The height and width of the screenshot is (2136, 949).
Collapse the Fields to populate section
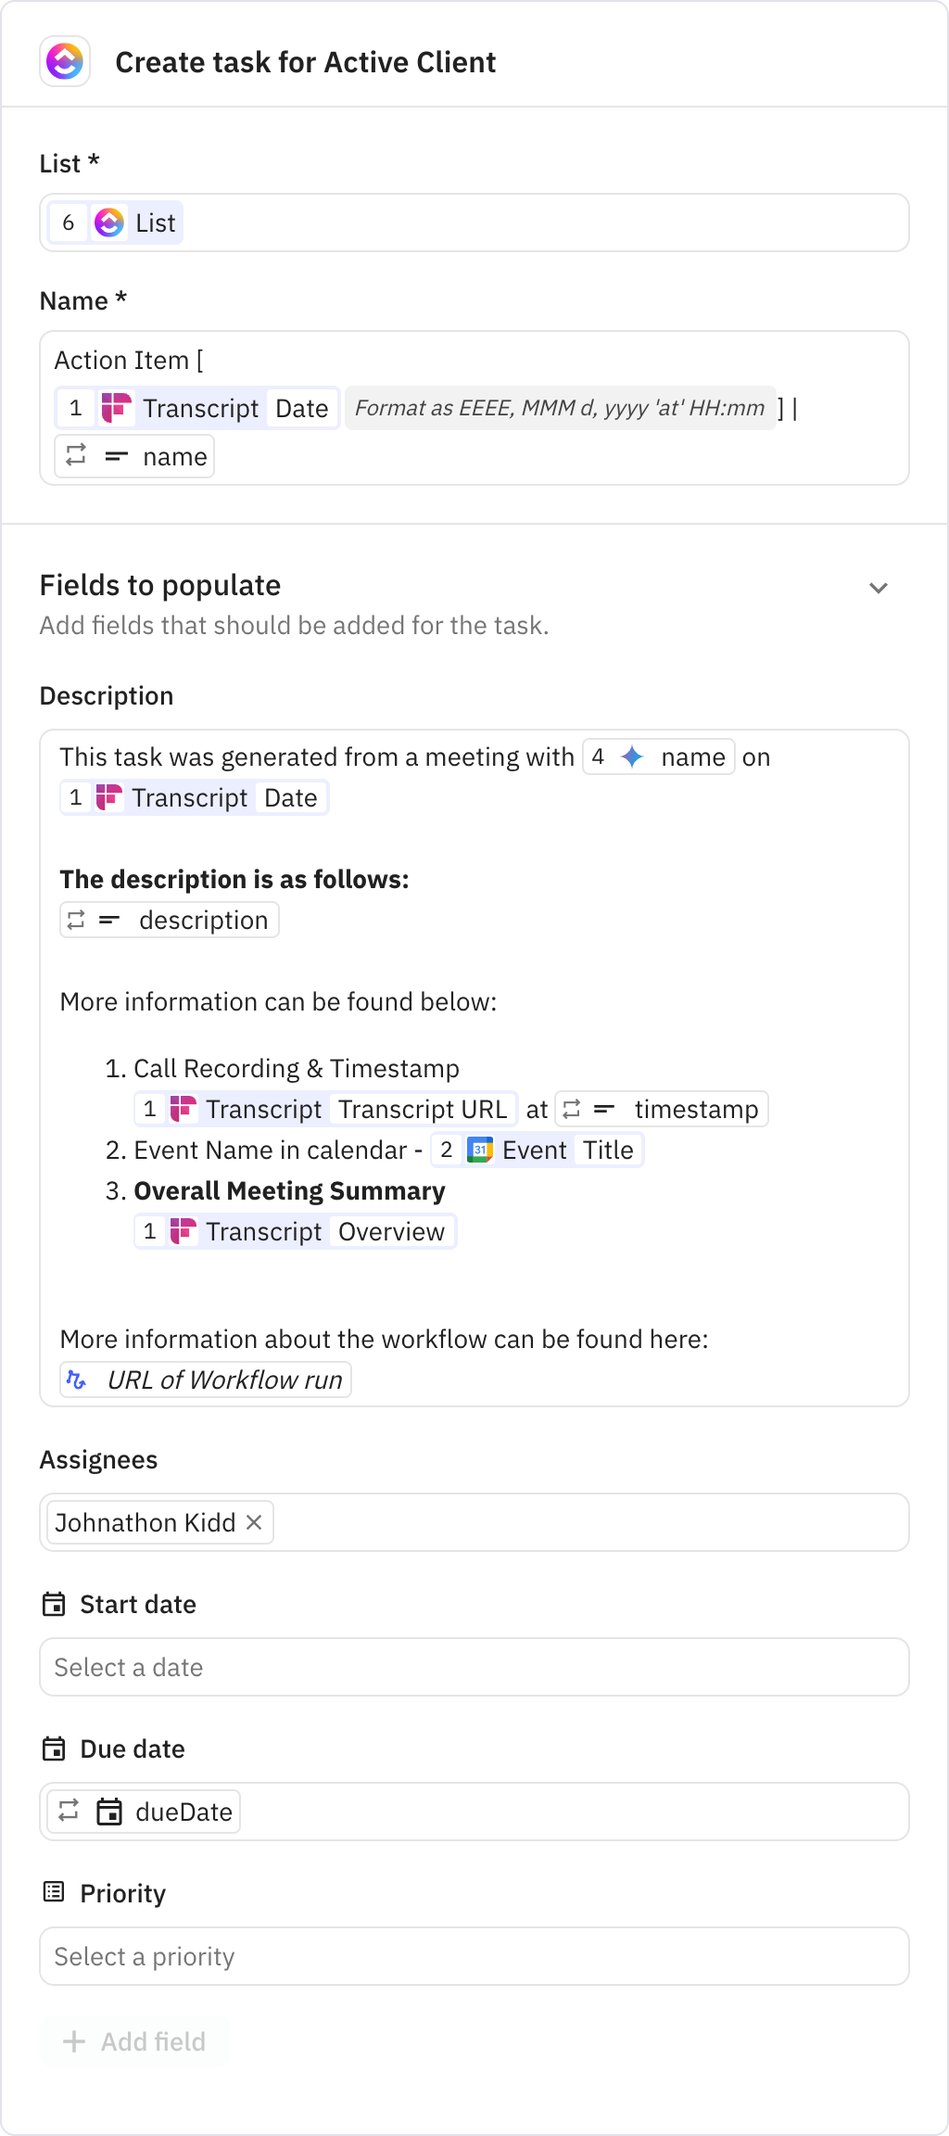(879, 587)
